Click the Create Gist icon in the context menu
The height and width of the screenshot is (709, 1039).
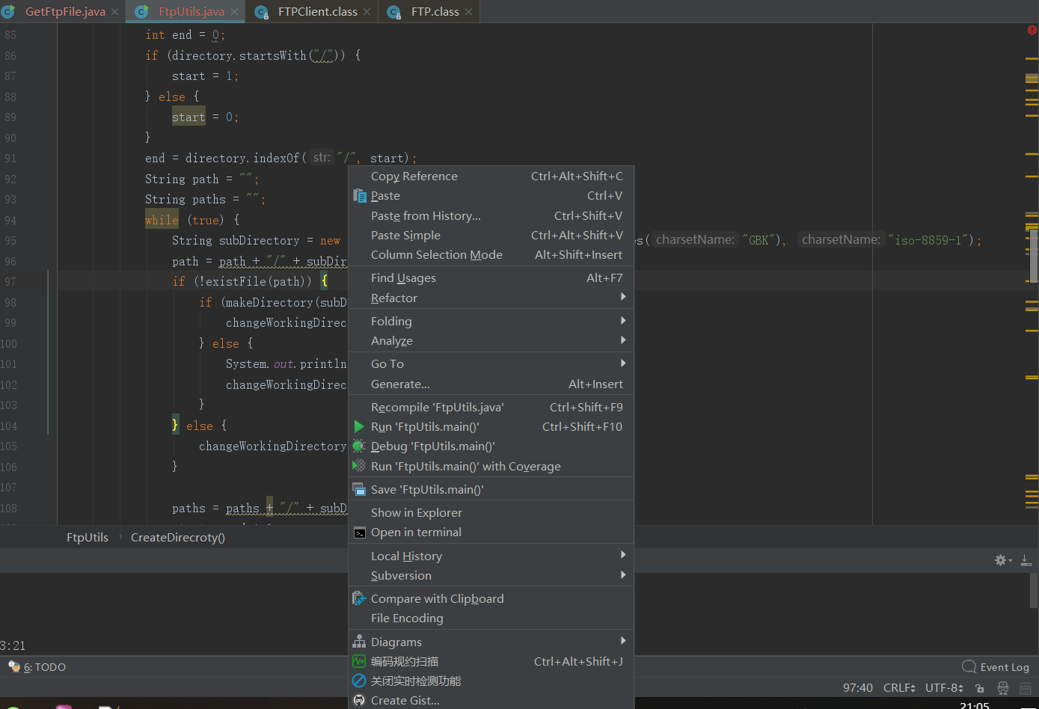(x=360, y=700)
